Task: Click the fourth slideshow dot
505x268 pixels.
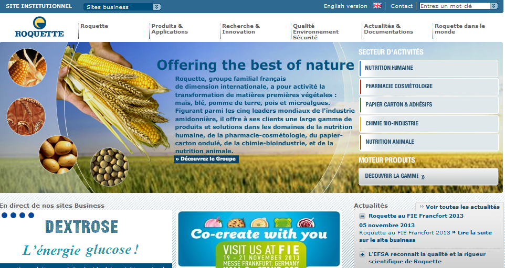Action: (31, 215)
